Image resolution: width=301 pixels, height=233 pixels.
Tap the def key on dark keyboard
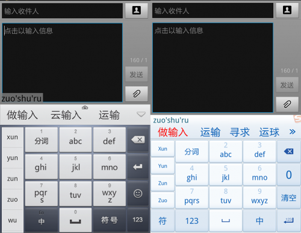110,139
